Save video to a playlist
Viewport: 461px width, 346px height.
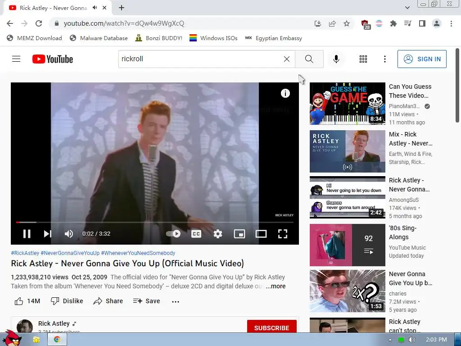[x=146, y=301]
